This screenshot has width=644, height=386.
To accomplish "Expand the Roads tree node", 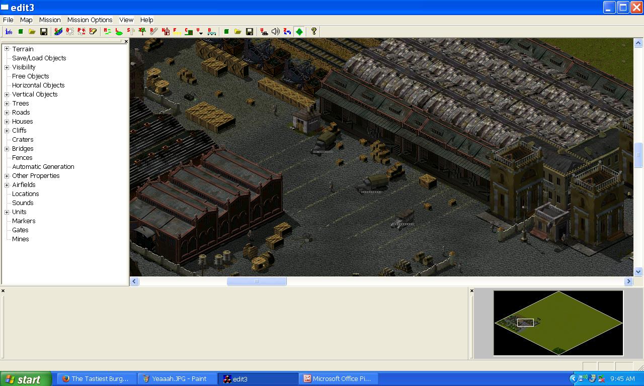I will (7, 112).
